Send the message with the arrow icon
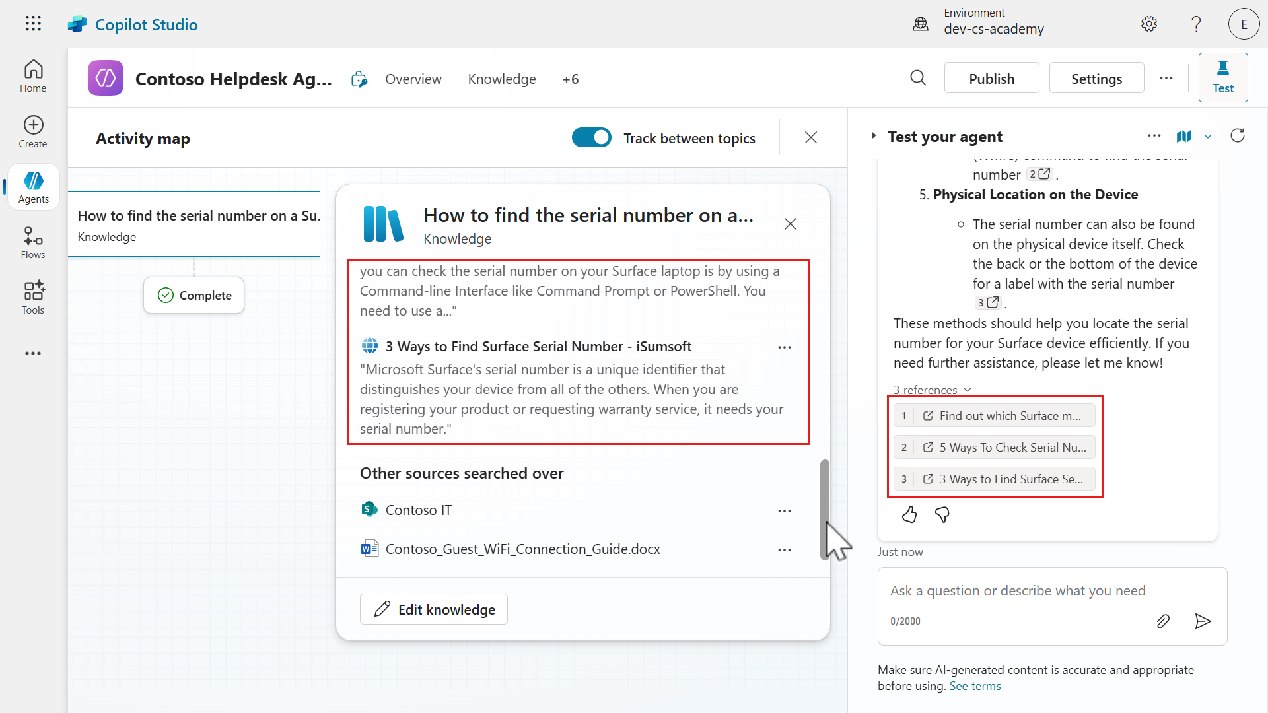Viewport: 1268px width, 713px height. pos(1203,621)
